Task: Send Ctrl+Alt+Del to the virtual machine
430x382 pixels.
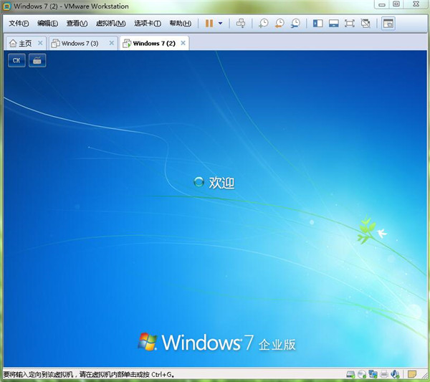Action: (x=241, y=24)
